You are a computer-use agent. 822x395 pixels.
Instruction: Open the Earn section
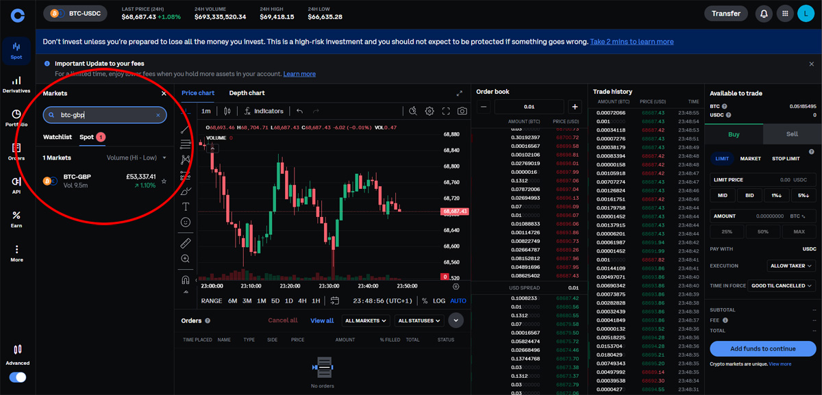(x=16, y=219)
